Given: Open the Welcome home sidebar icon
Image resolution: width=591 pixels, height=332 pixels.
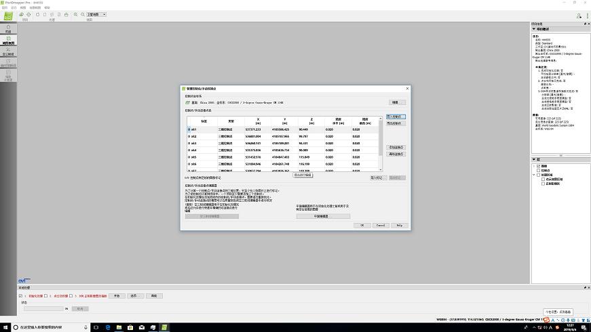Looking at the screenshot, I should click(8, 28).
